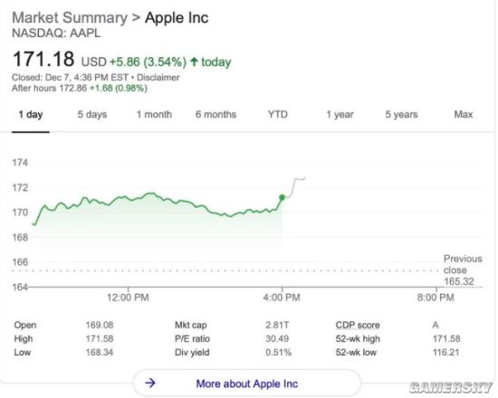Click the Apple Inc title heading
The height and width of the screenshot is (398, 498).
point(177,18)
